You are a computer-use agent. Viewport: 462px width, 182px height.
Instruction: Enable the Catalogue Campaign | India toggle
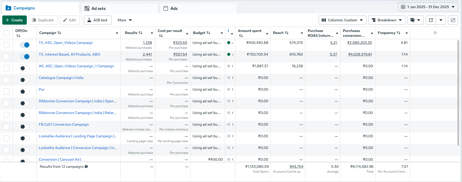coord(25,80)
